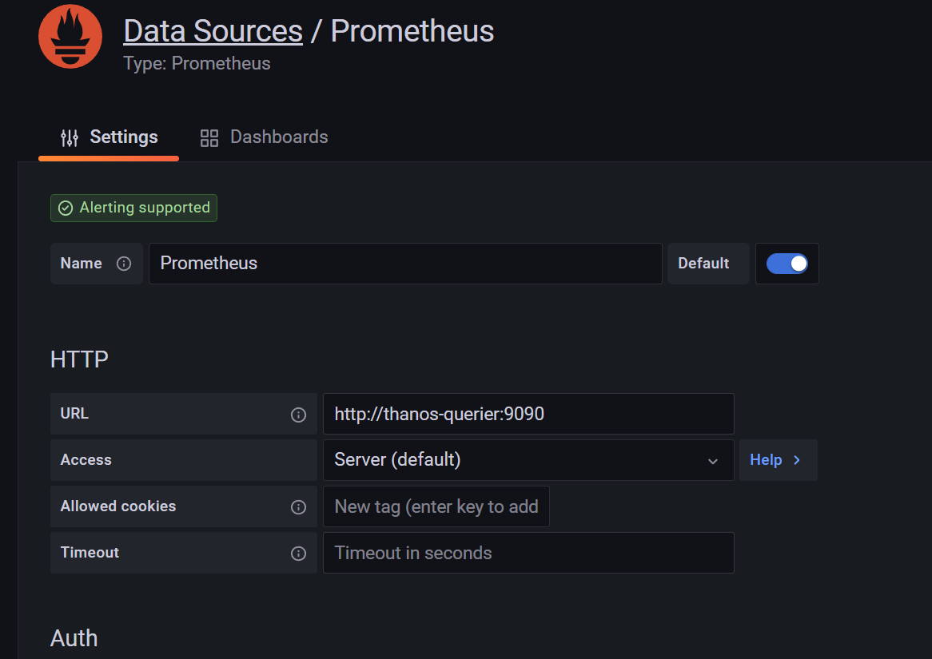Select the Settings tab
The width and height of the screenshot is (932, 659).
pyautogui.click(x=109, y=137)
